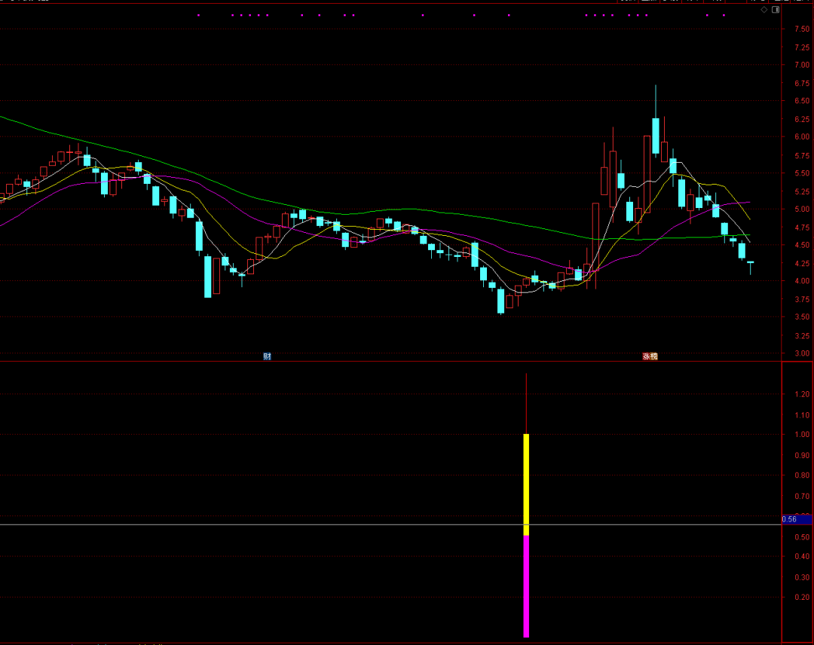
Task: Click the blue 0.56 value tag
Action: 796,519
